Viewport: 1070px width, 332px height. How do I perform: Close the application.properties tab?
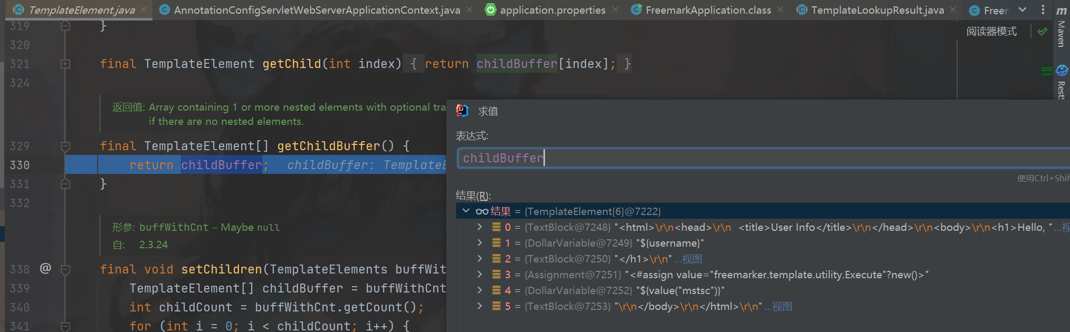pyautogui.click(x=615, y=10)
